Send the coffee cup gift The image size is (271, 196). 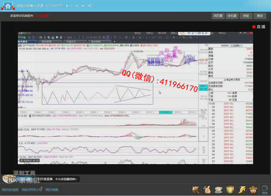[219, 189]
